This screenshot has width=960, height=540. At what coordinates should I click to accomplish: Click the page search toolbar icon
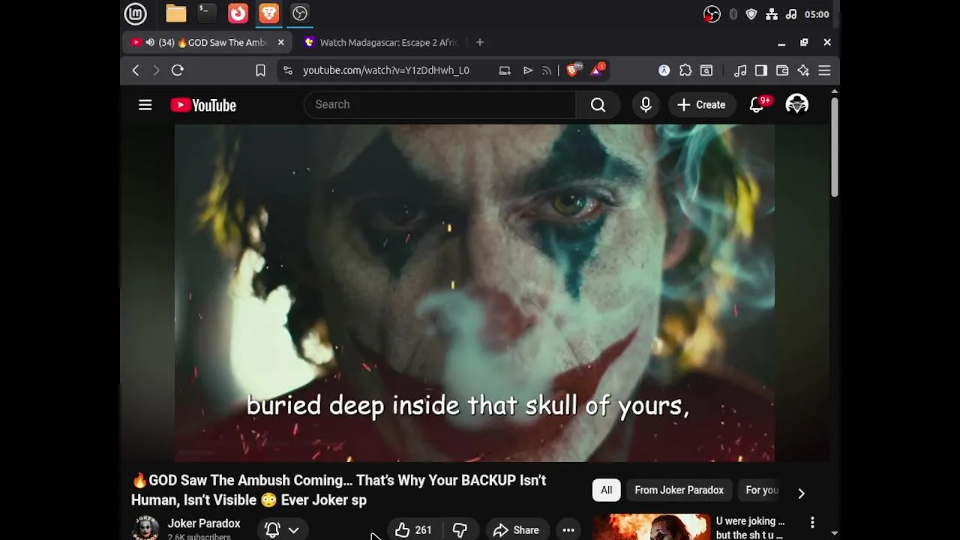coord(706,70)
